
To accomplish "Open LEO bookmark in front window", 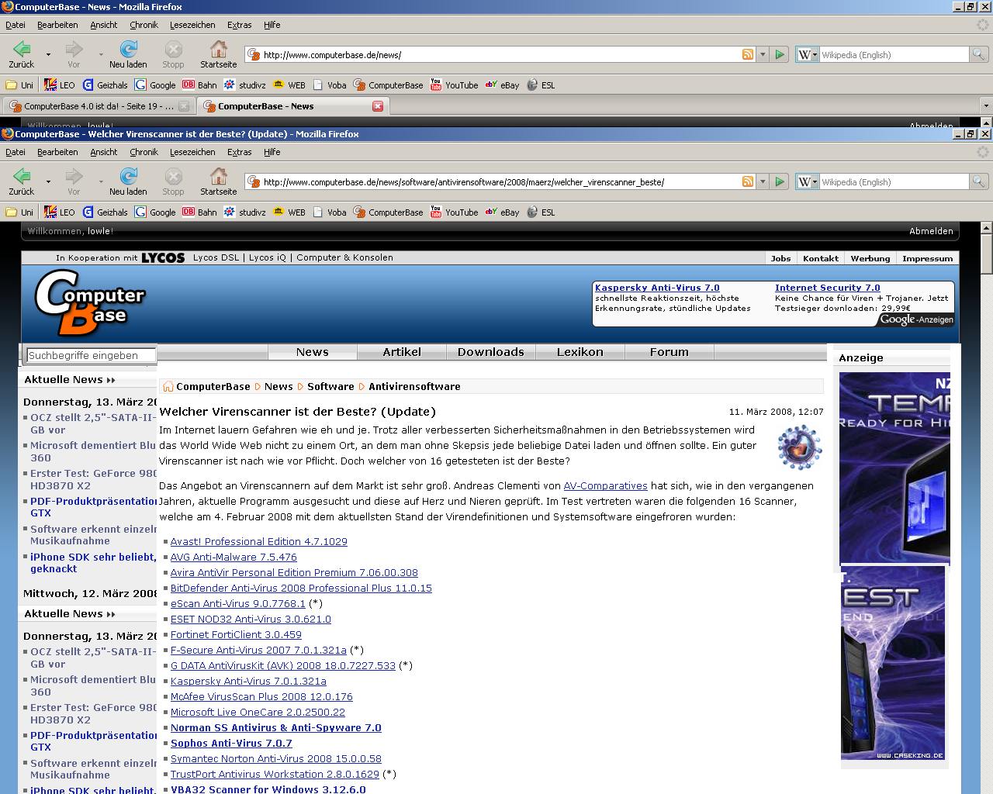I will (60, 212).
